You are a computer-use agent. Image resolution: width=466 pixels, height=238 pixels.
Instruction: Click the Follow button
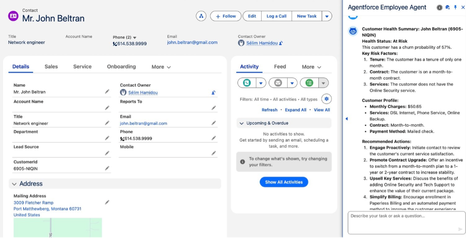[x=226, y=16]
